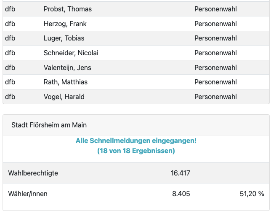Select candidate Schneider, Nicolai
The image size is (271, 213).
coord(71,53)
